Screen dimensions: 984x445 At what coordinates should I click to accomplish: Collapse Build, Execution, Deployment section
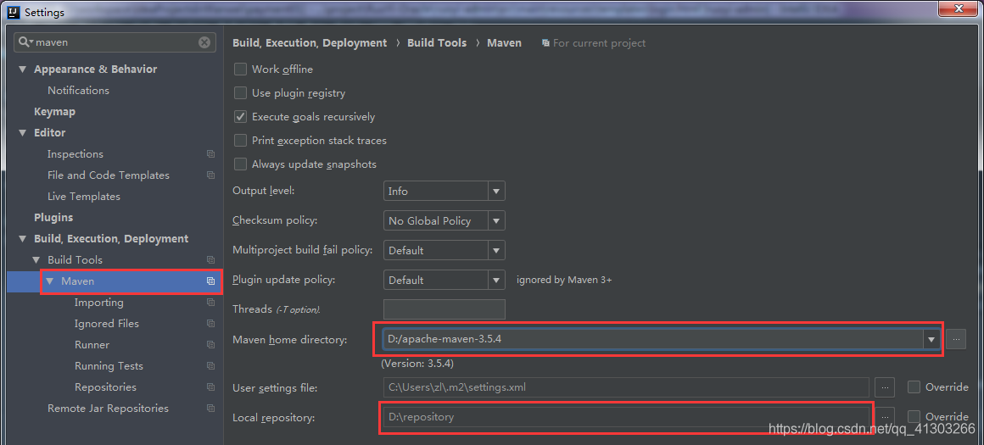[23, 239]
